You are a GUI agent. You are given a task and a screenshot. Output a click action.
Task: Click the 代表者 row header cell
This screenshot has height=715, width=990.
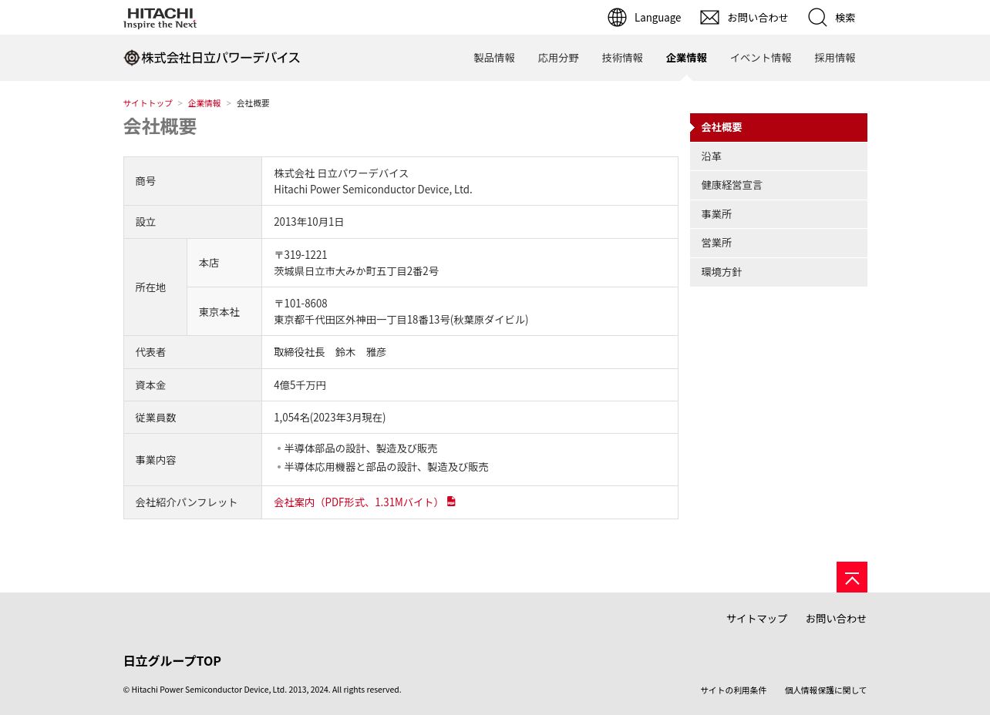[x=193, y=352]
